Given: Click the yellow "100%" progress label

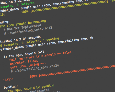Looking at the screenshot, I should point(25,12).
